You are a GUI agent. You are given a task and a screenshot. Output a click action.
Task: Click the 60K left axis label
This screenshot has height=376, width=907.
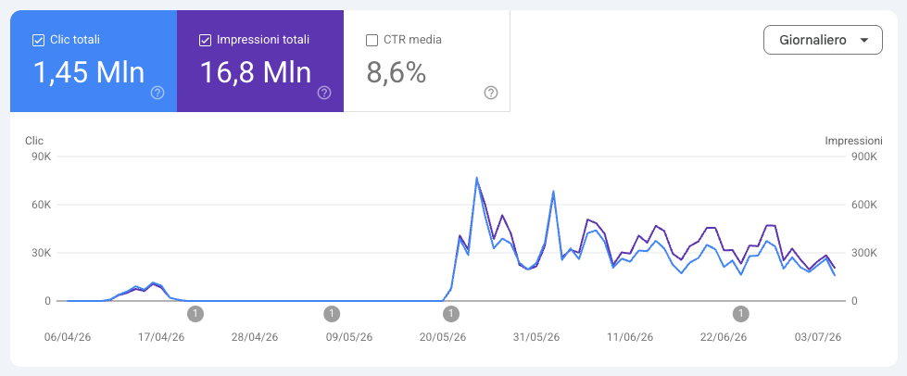(39, 205)
